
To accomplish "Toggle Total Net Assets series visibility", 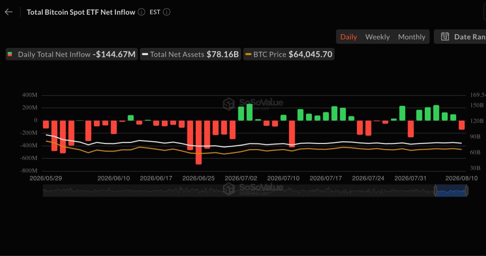I will pyautogui.click(x=191, y=54).
